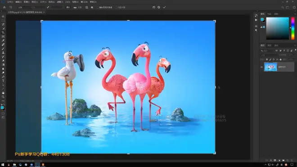Open crop overlay grid options
This screenshot has width=297, height=167.
click(x=86, y=7)
